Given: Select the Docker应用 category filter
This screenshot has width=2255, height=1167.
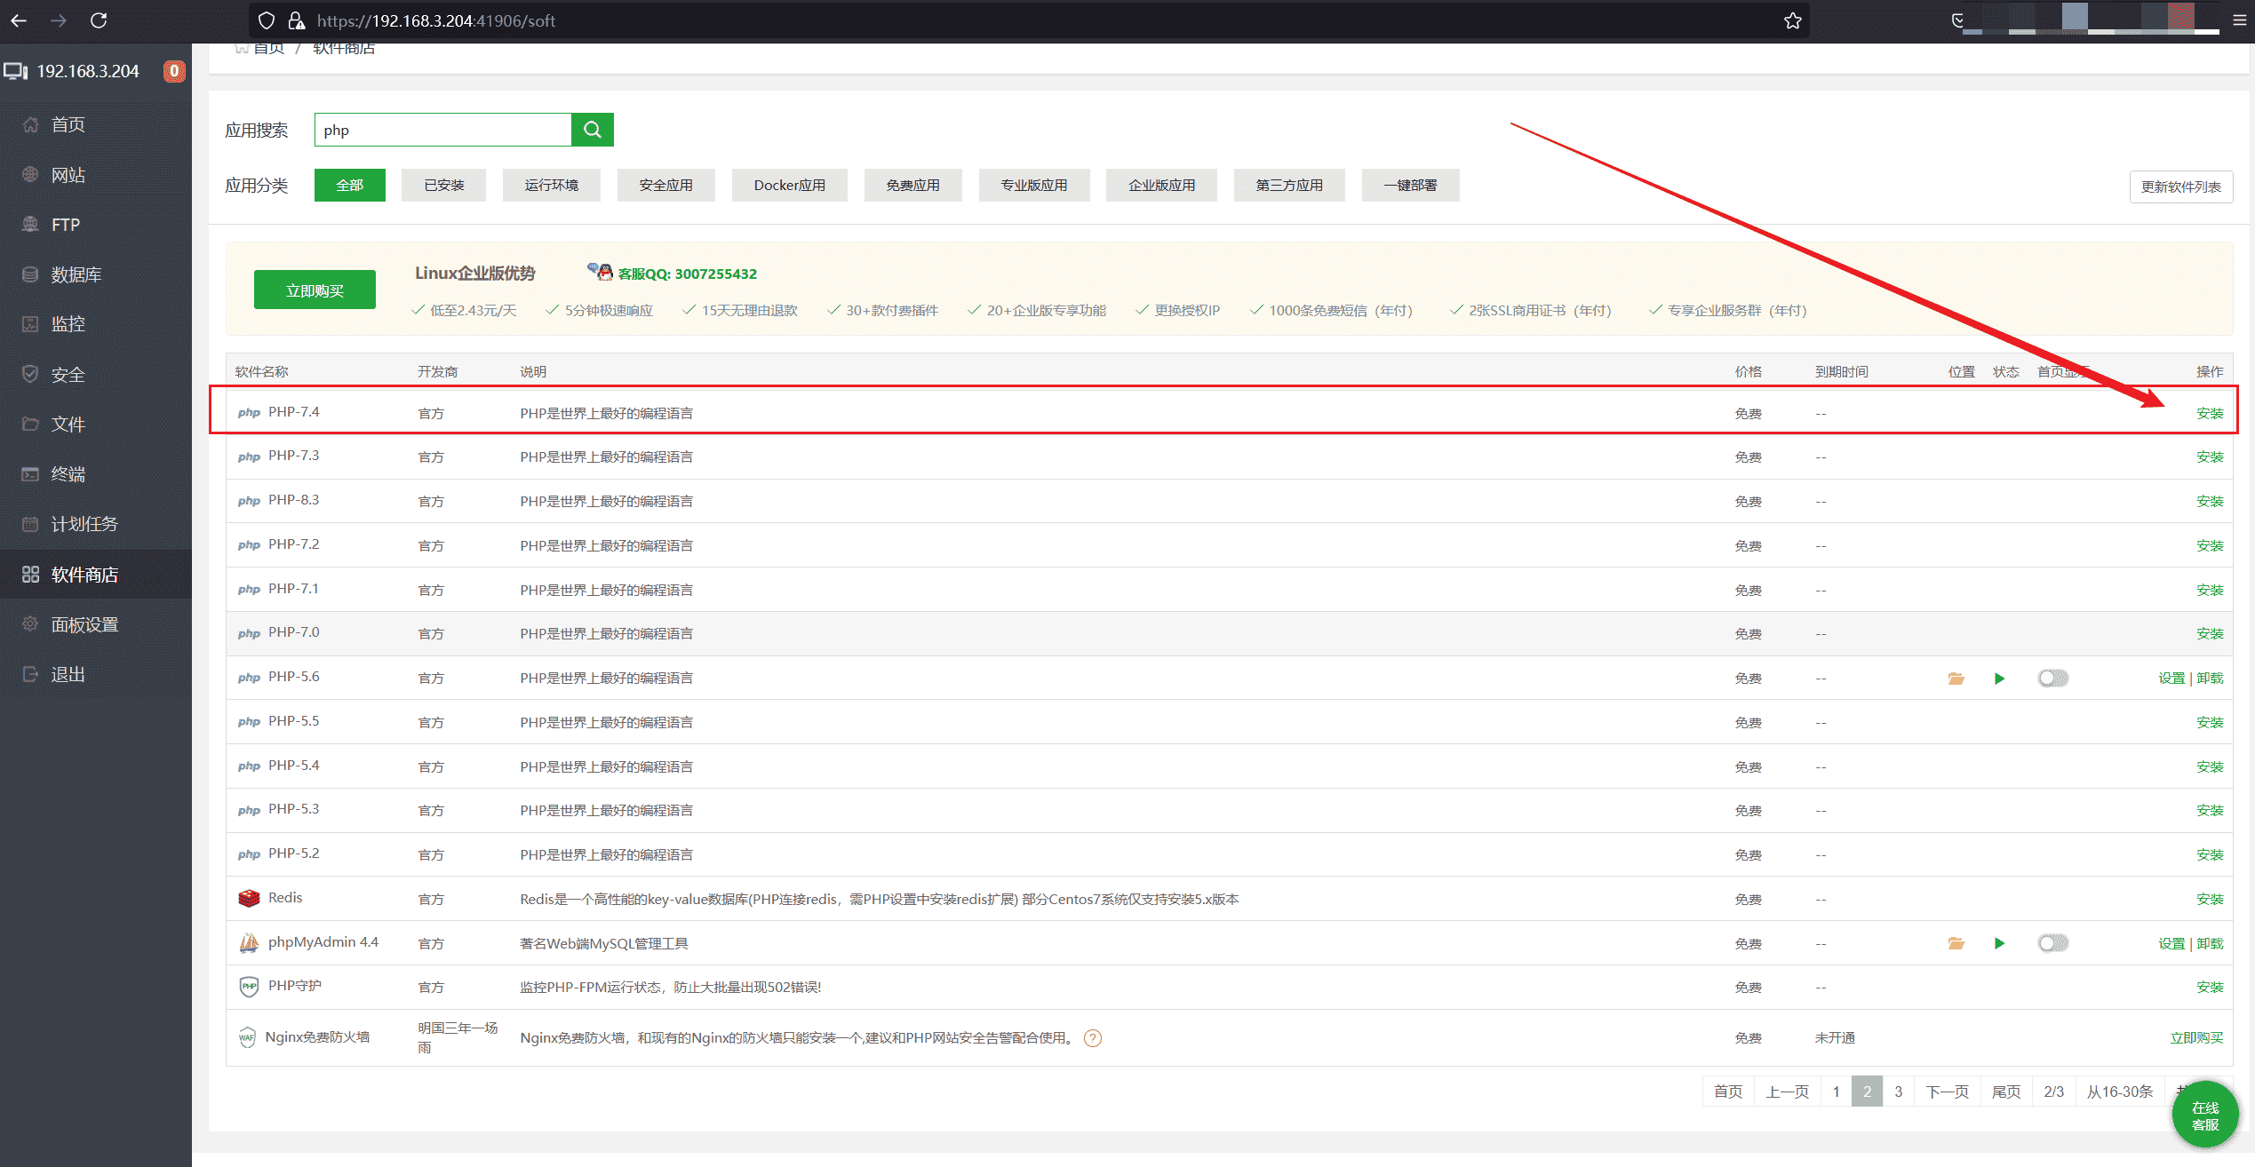Looking at the screenshot, I should pos(789,186).
